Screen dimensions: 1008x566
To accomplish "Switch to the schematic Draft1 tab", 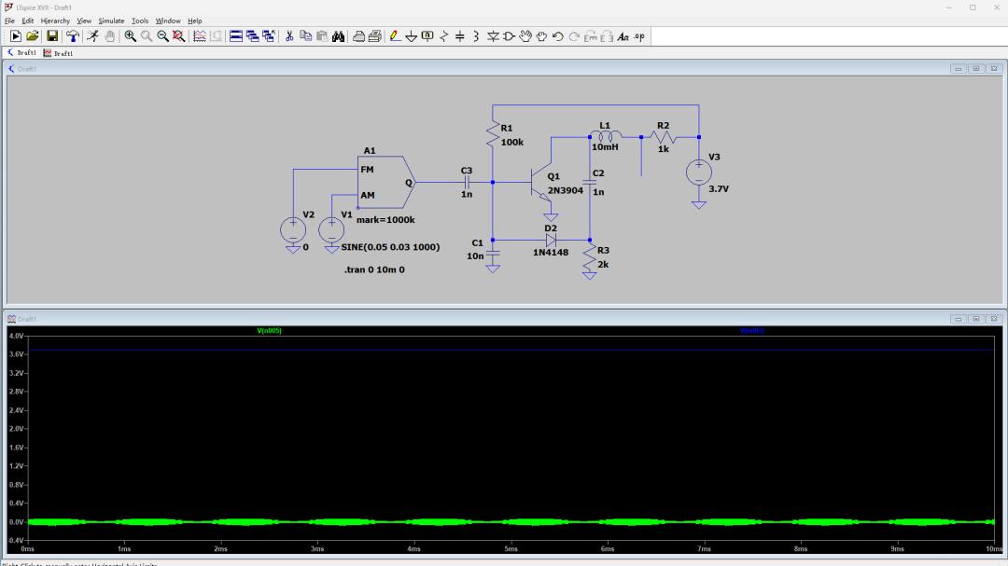I will [x=21, y=53].
